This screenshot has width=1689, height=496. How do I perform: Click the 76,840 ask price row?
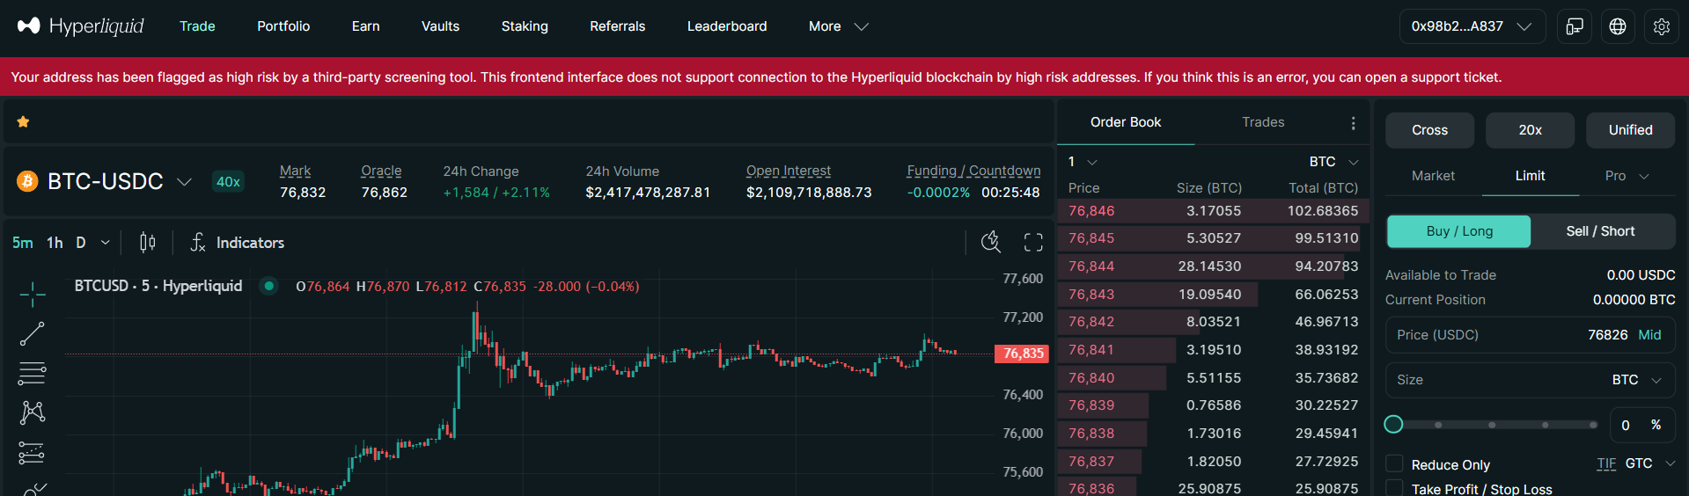[1213, 378]
